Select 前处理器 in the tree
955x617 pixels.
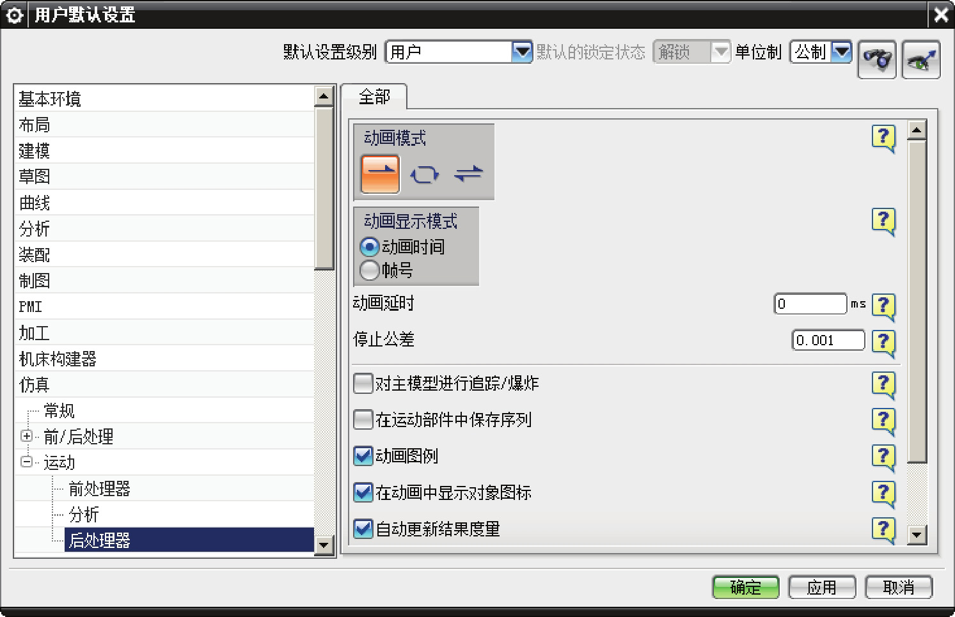[x=99, y=489]
